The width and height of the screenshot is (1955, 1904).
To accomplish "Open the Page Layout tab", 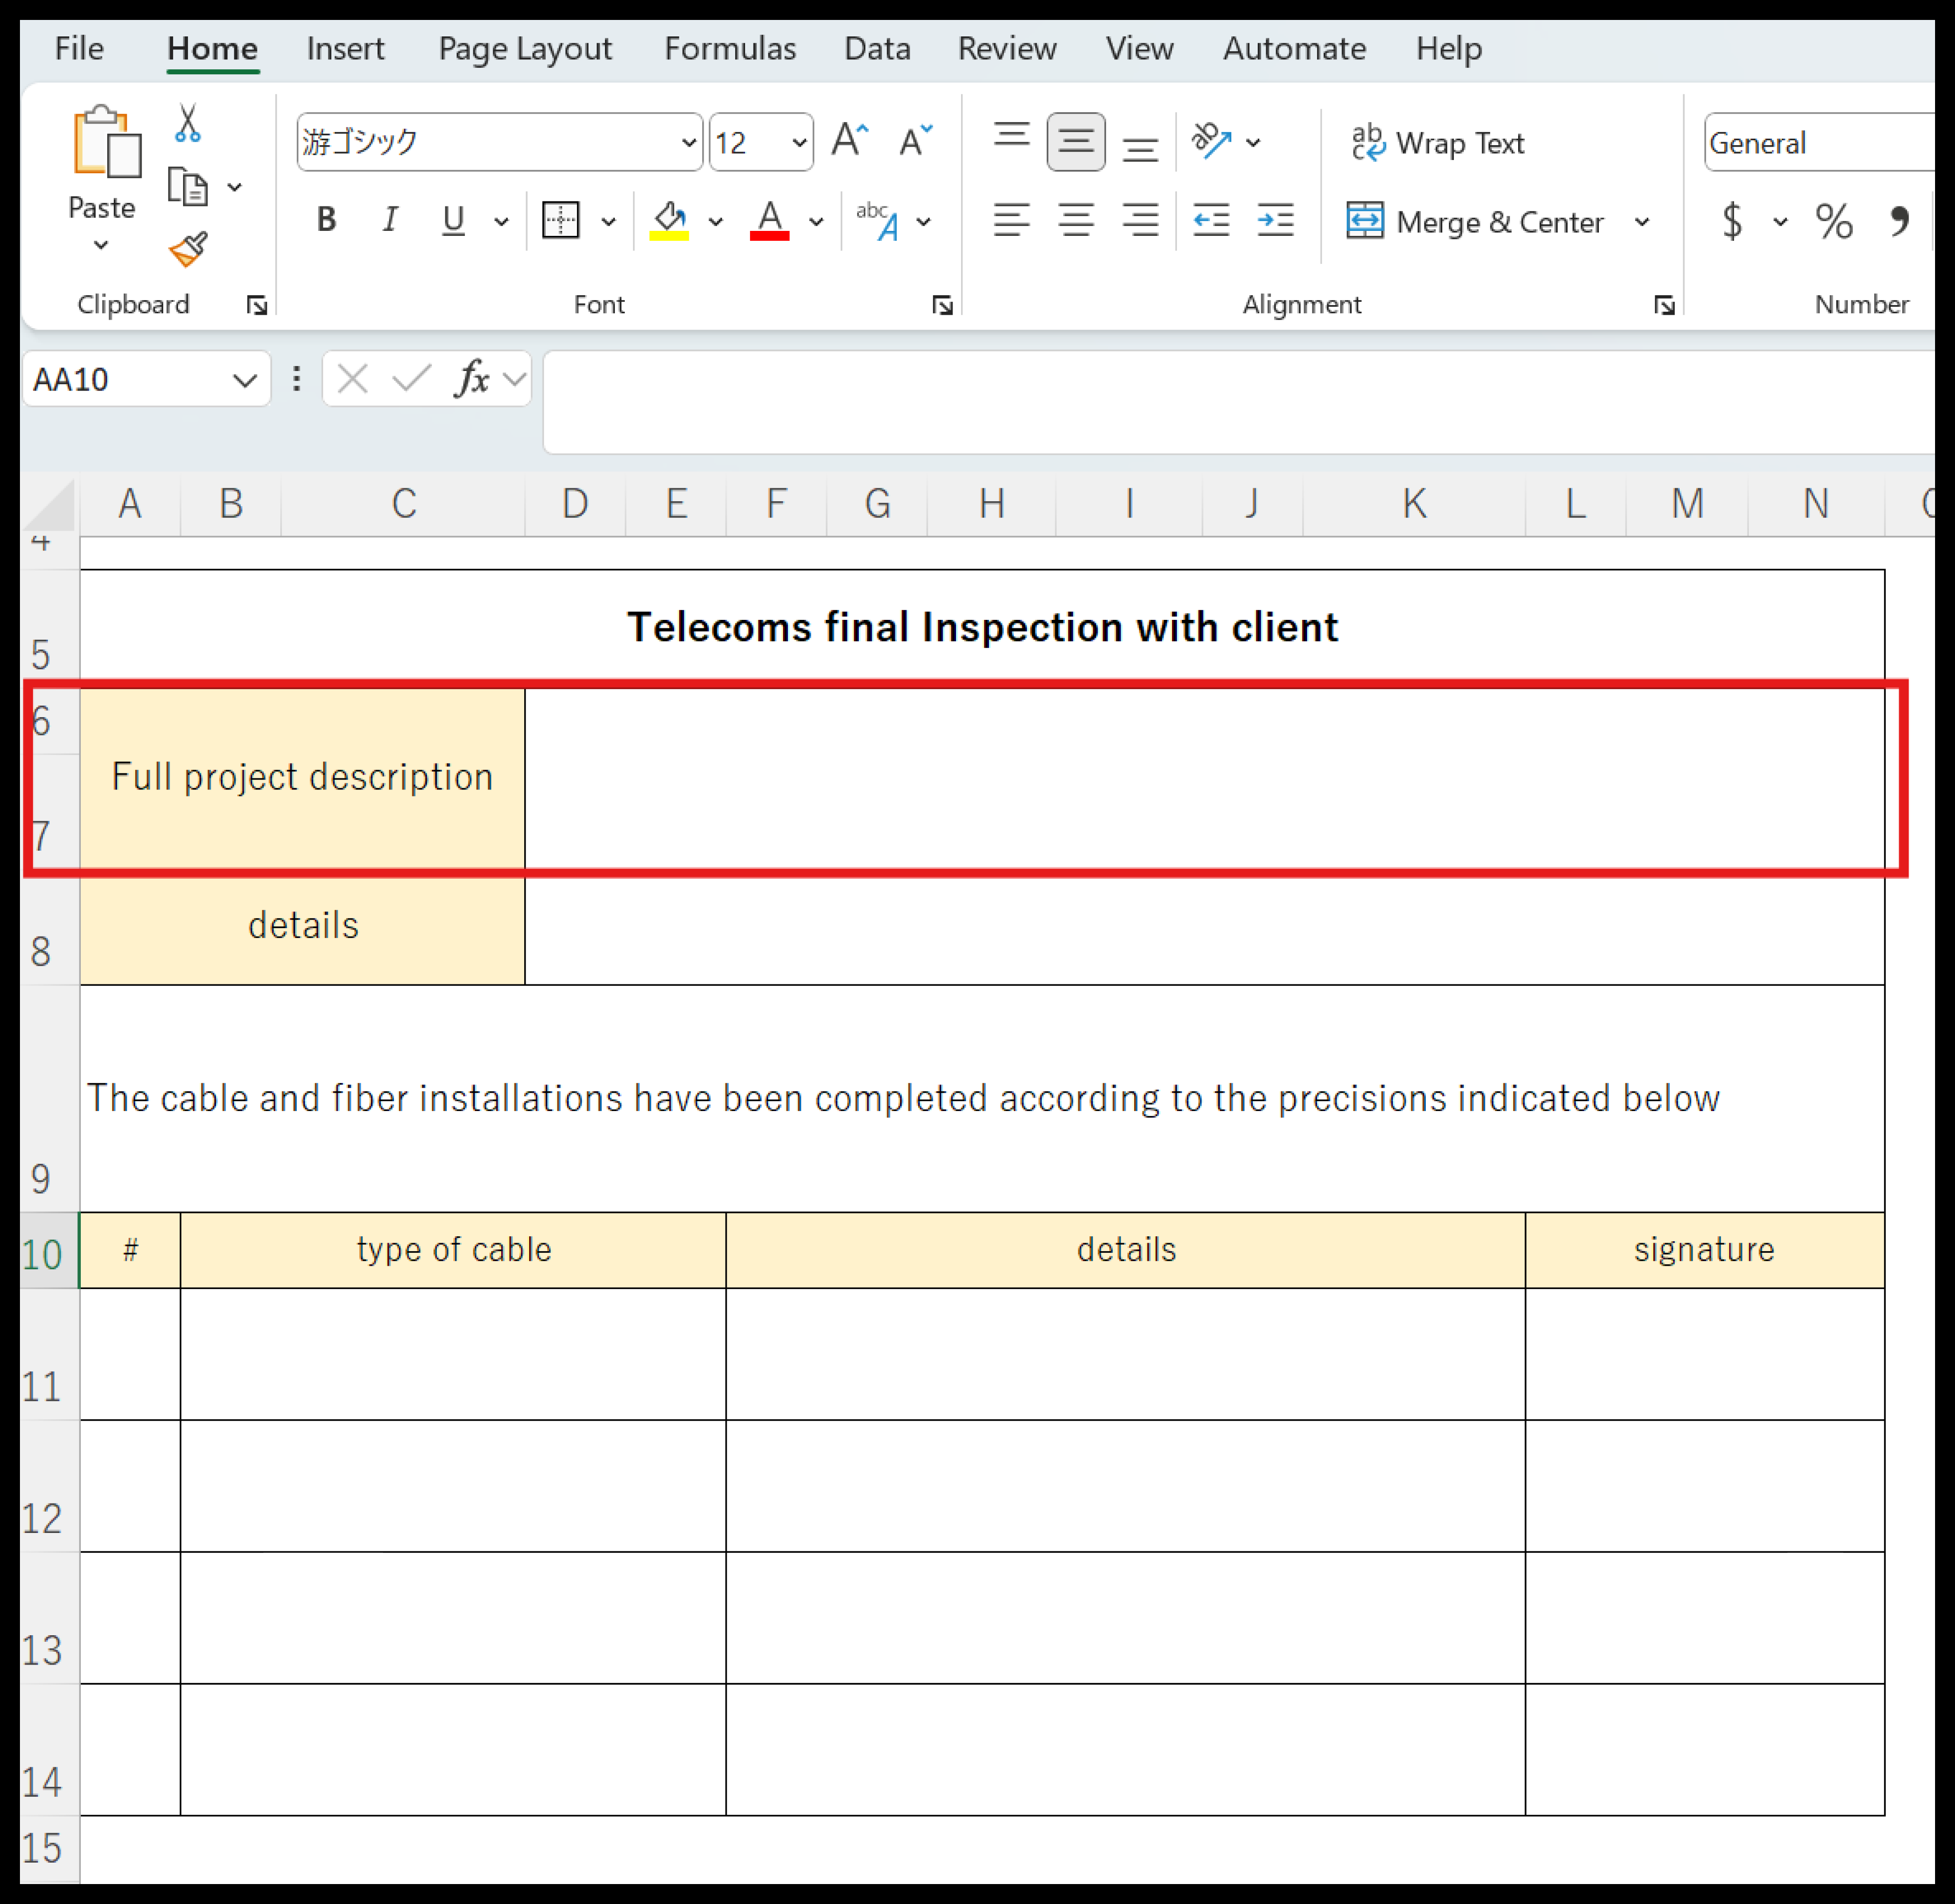I will [524, 49].
